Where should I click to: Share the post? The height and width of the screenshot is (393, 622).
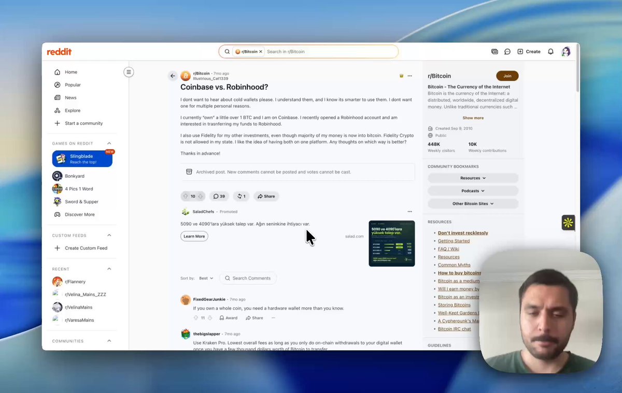click(266, 196)
